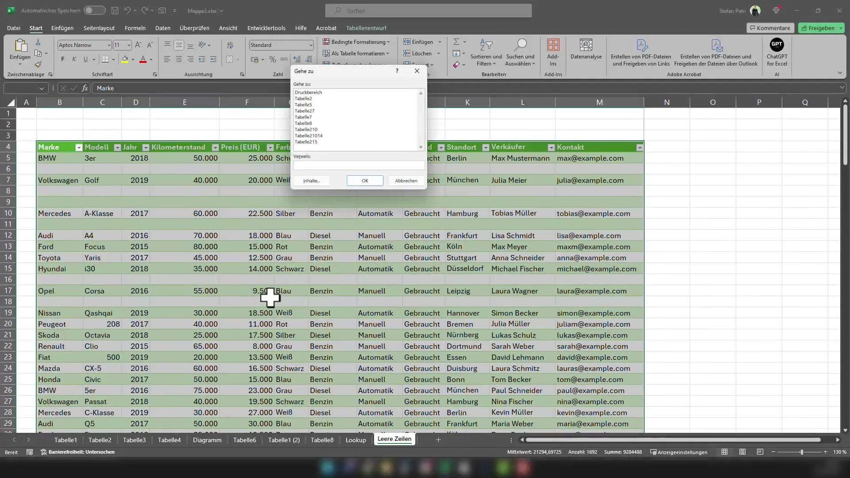Click the zoom slider handle

[x=801, y=452]
